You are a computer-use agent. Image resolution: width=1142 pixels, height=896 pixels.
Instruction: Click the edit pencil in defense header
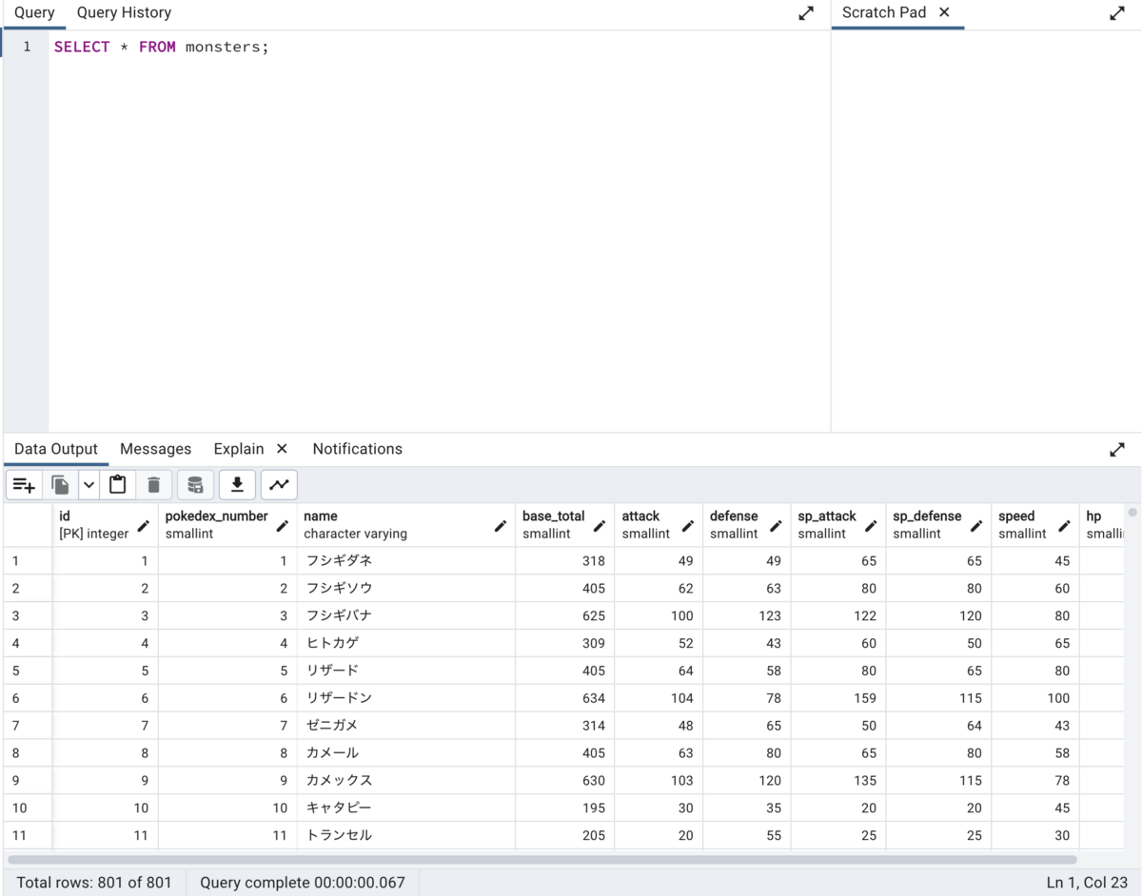[776, 525]
